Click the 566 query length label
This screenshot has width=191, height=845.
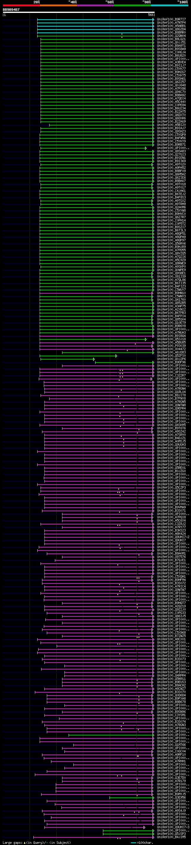pyautogui.click(x=151, y=15)
